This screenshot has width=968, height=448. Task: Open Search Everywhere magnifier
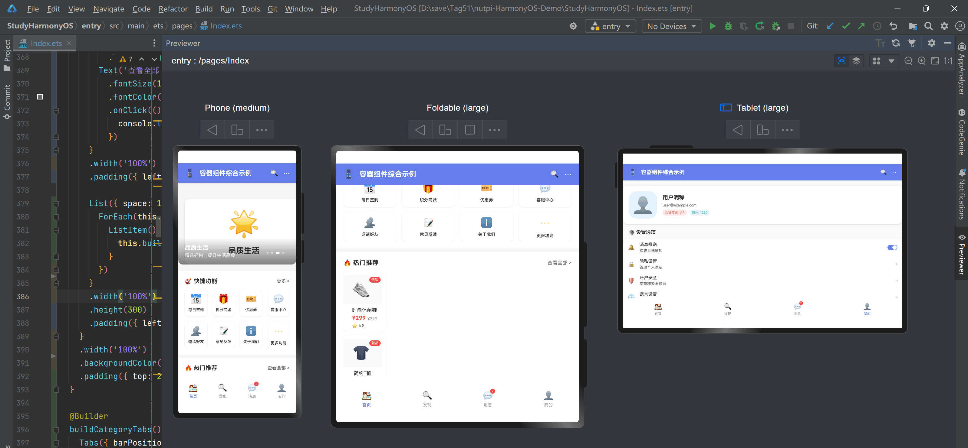(x=928, y=26)
